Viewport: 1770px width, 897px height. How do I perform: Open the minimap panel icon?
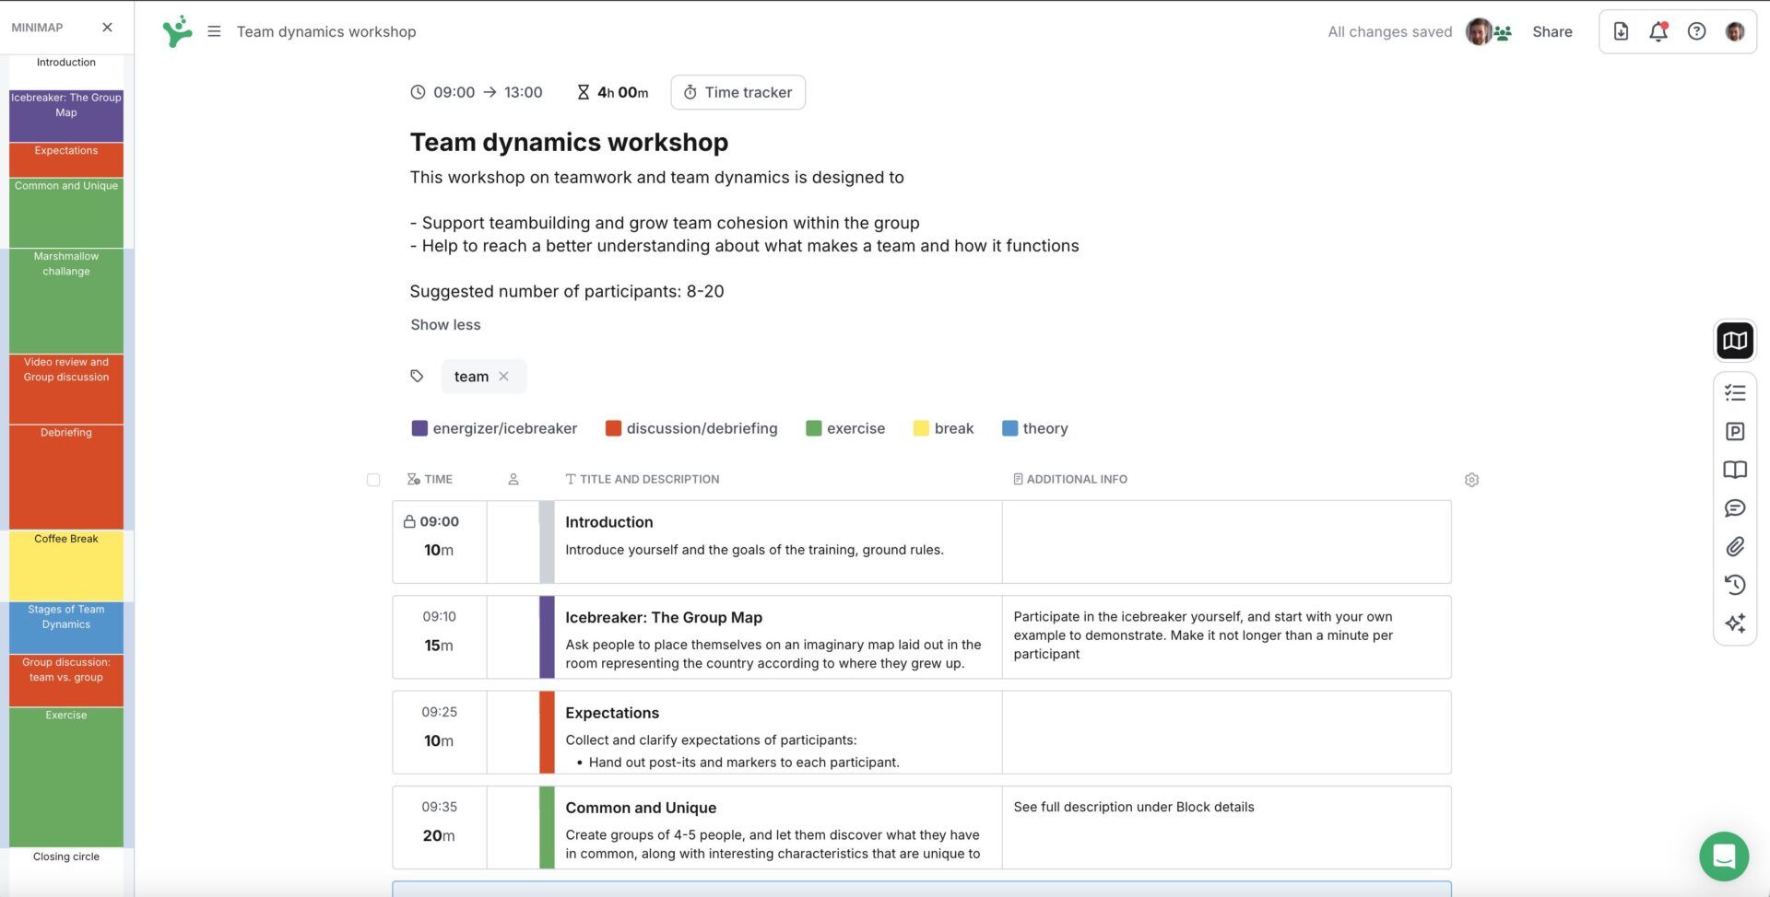(1734, 341)
